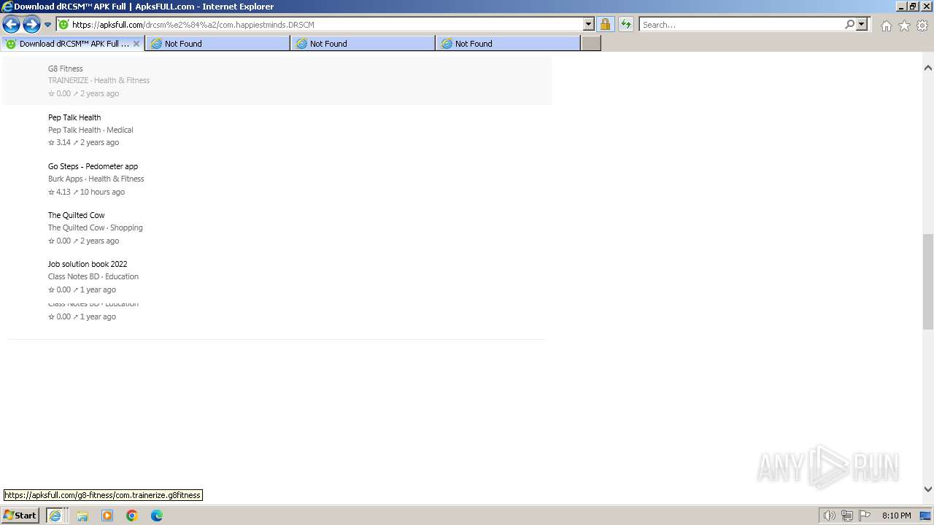Click the Burk Apps · Health & Fitness text
Screen dimensions: 934x525
(x=96, y=179)
